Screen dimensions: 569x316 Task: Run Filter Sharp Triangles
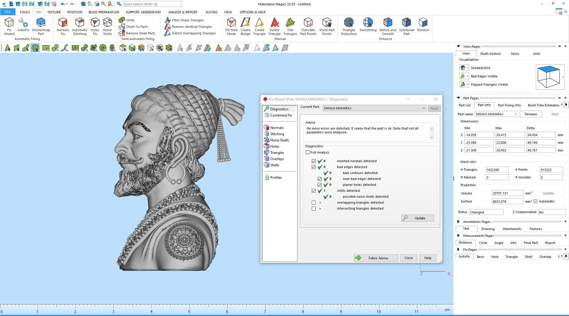pos(184,20)
